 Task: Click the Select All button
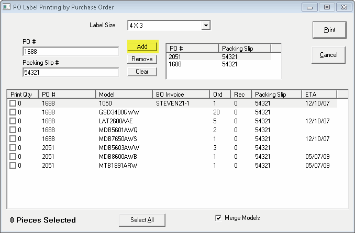142,220
